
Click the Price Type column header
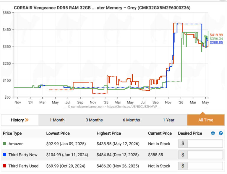pyautogui.click(x=12, y=133)
